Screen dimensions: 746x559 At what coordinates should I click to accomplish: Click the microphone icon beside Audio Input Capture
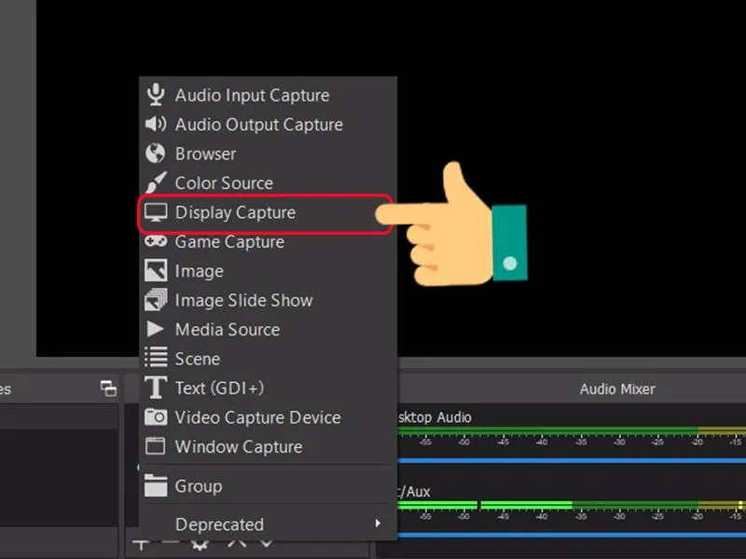click(155, 94)
